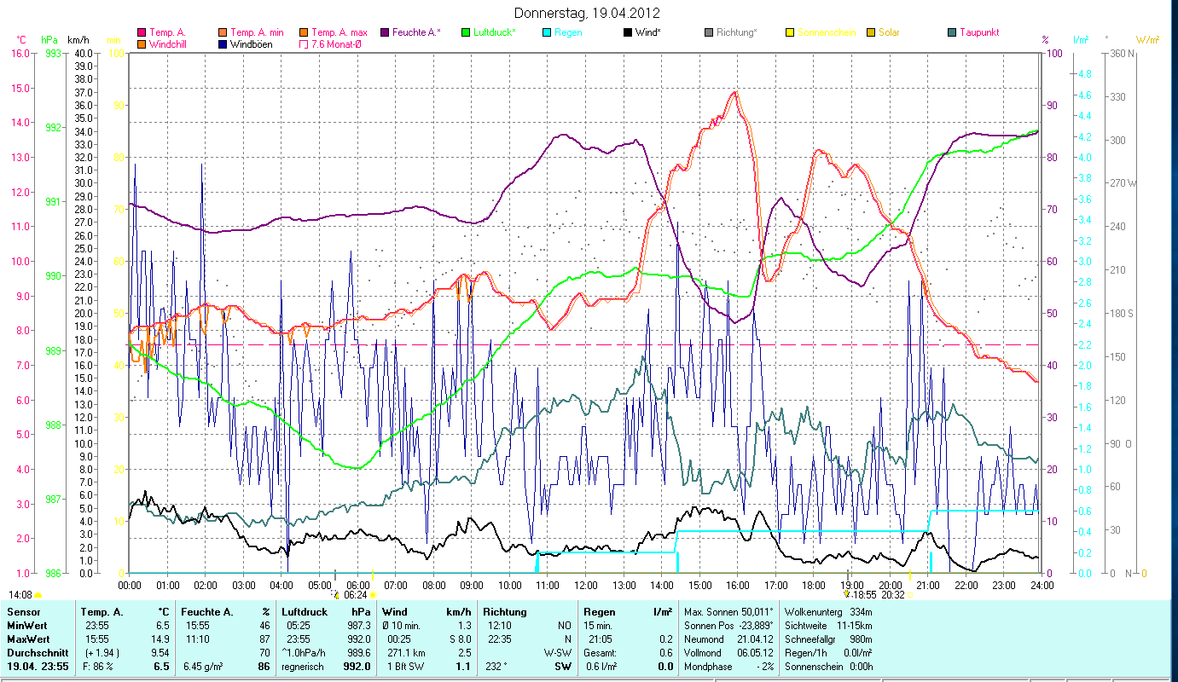Click the "Windchill" legend label
1178x682 pixels.
pyautogui.click(x=169, y=44)
